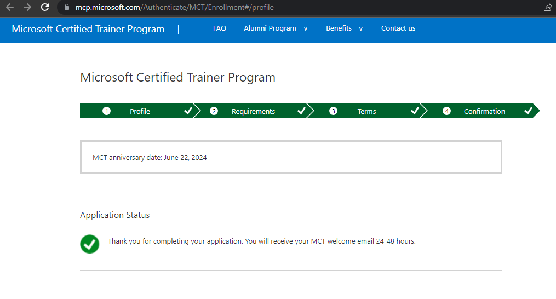Go back using browser back arrow
Image resolution: width=556 pixels, height=299 pixels.
(x=10, y=7)
